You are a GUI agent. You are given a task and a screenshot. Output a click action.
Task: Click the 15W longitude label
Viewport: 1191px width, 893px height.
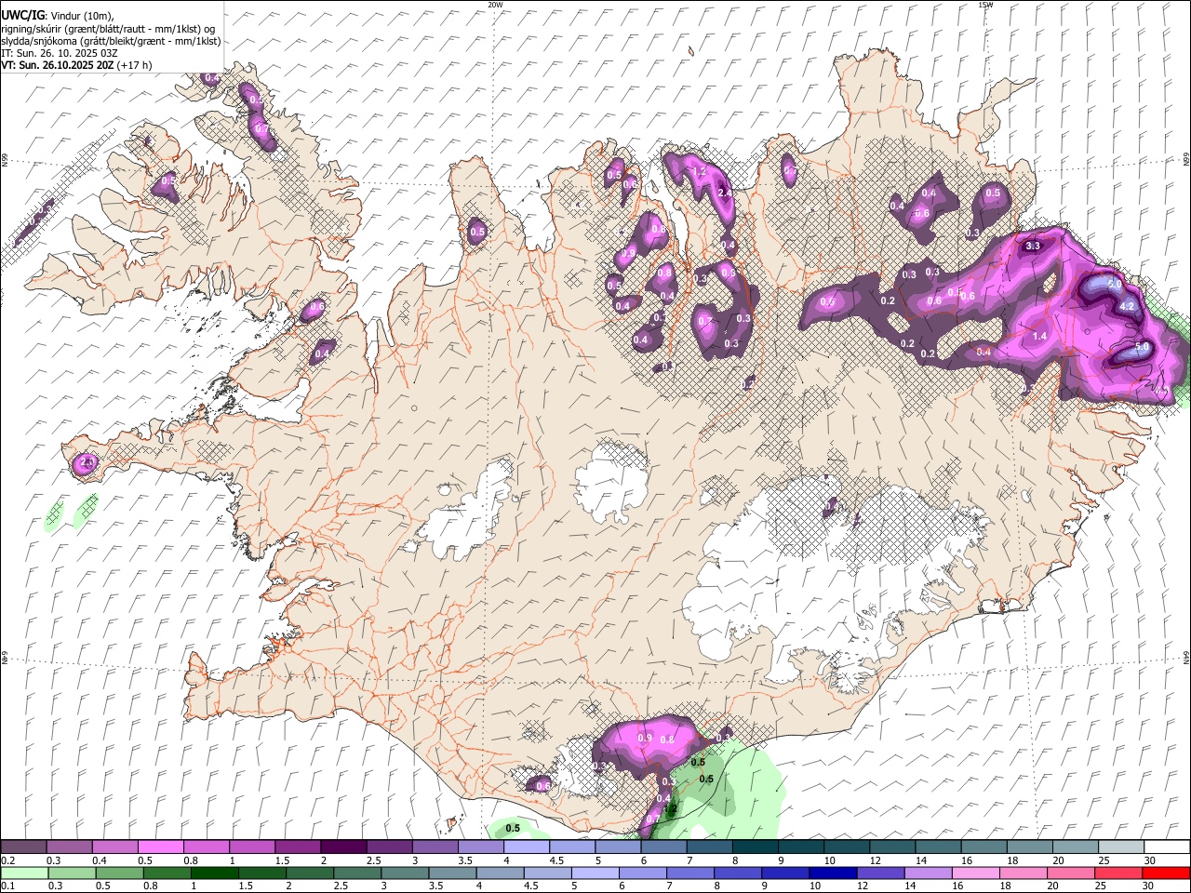coord(985,5)
